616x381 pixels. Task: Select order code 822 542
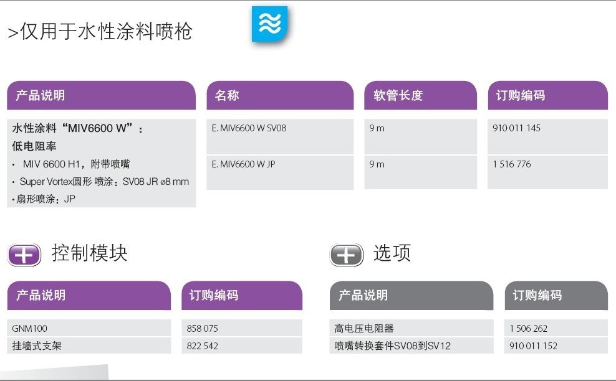203,346
